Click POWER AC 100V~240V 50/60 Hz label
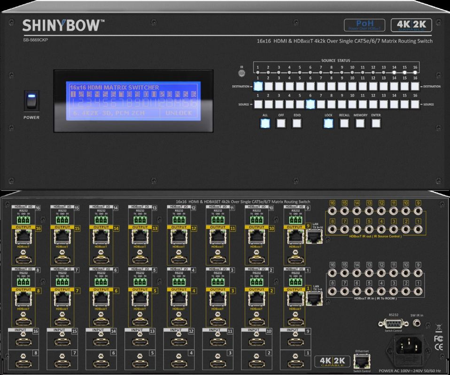The width and height of the screenshot is (450, 375). [x=410, y=371]
